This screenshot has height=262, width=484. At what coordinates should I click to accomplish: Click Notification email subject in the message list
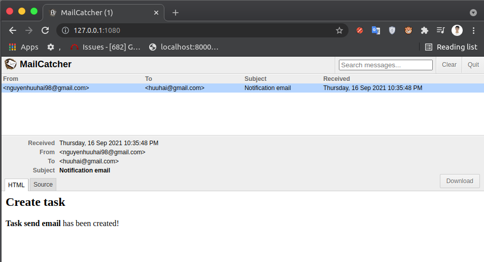pyautogui.click(x=267, y=88)
